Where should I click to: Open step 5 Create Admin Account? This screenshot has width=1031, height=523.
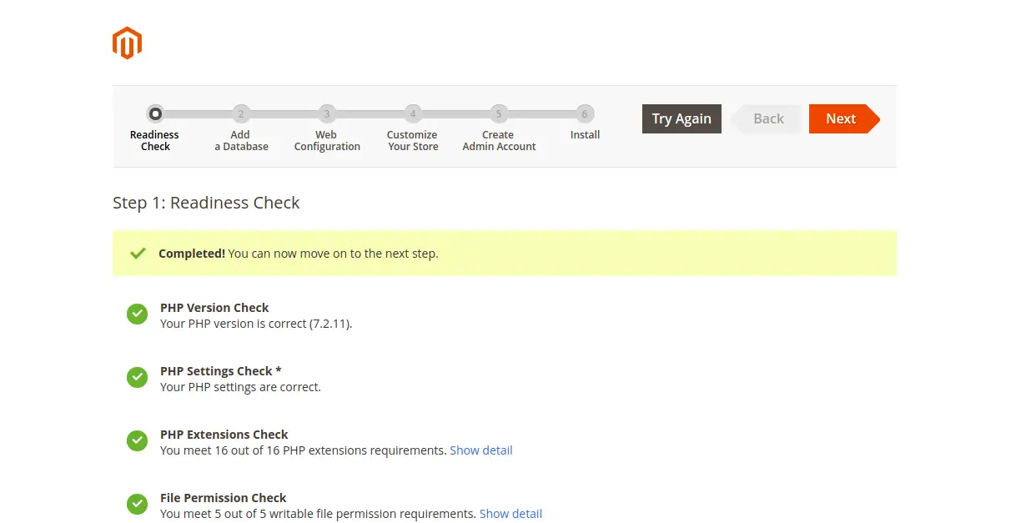pos(499,114)
